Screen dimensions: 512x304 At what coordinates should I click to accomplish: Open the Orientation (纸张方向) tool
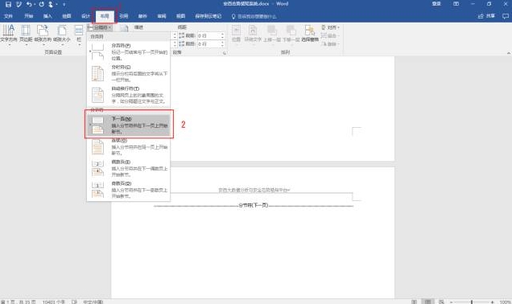point(43,34)
